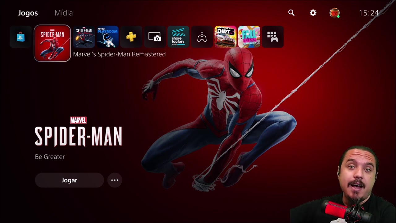Image resolution: width=396 pixels, height=223 pixels.
Task: Switch to the Mídia tab
Action: (64, 13)
